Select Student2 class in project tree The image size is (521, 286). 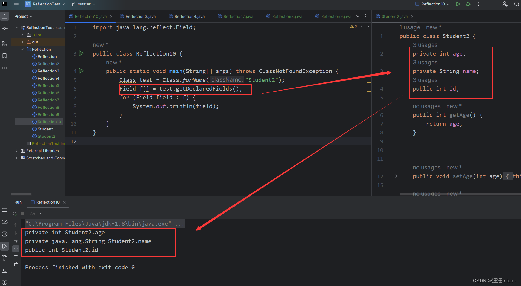pos(46,136)
